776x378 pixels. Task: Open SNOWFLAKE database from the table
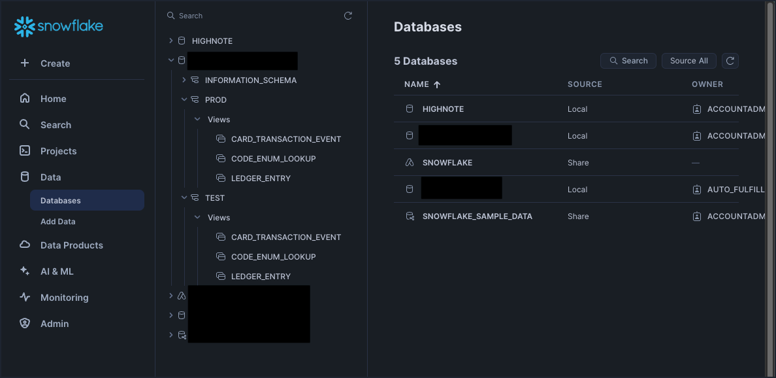tap(447, 162)
